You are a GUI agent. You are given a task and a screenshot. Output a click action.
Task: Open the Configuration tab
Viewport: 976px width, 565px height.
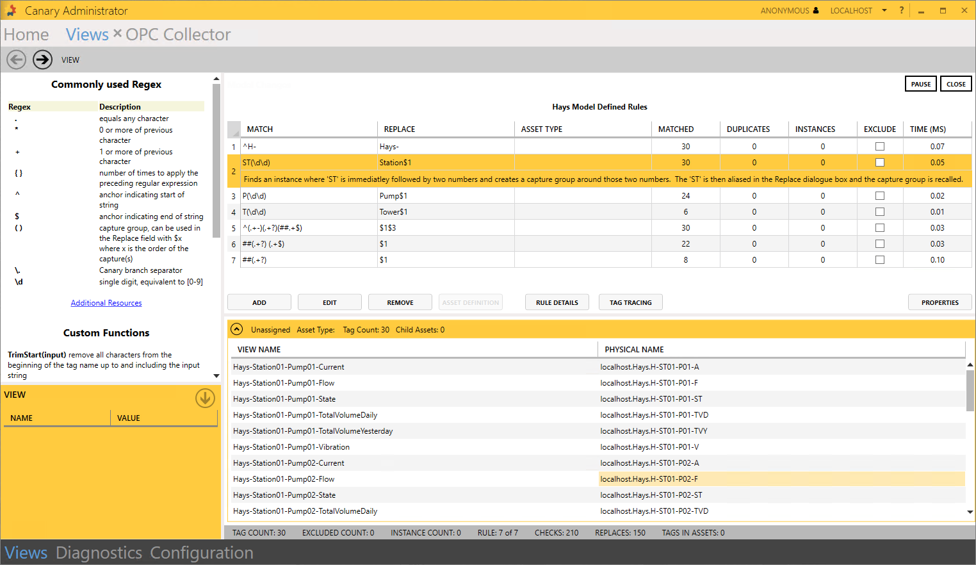202,552
